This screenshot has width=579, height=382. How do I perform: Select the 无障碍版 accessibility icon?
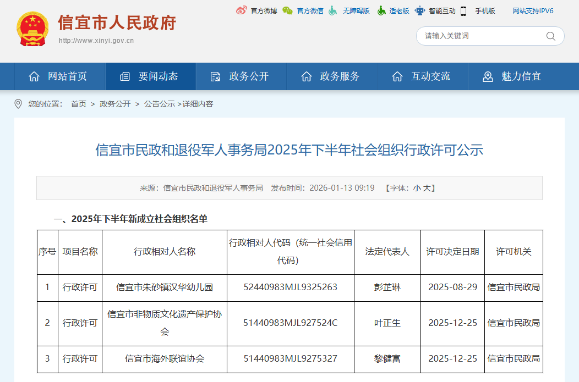coord(331,10)
